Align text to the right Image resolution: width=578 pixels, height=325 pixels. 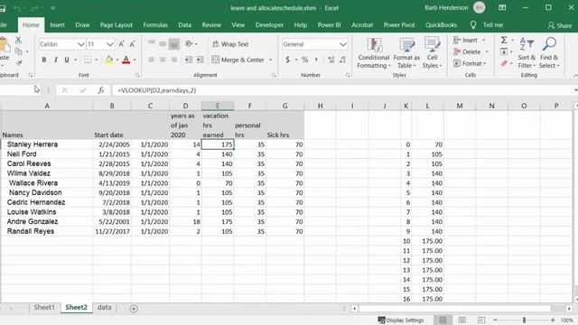174,60
